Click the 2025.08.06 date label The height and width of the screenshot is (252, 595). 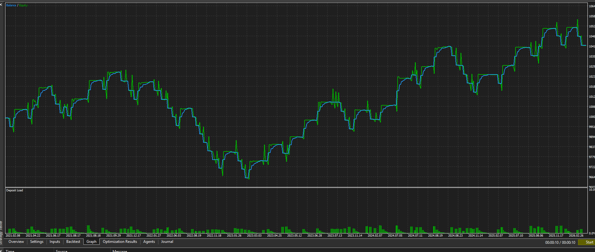pos(535,235)
